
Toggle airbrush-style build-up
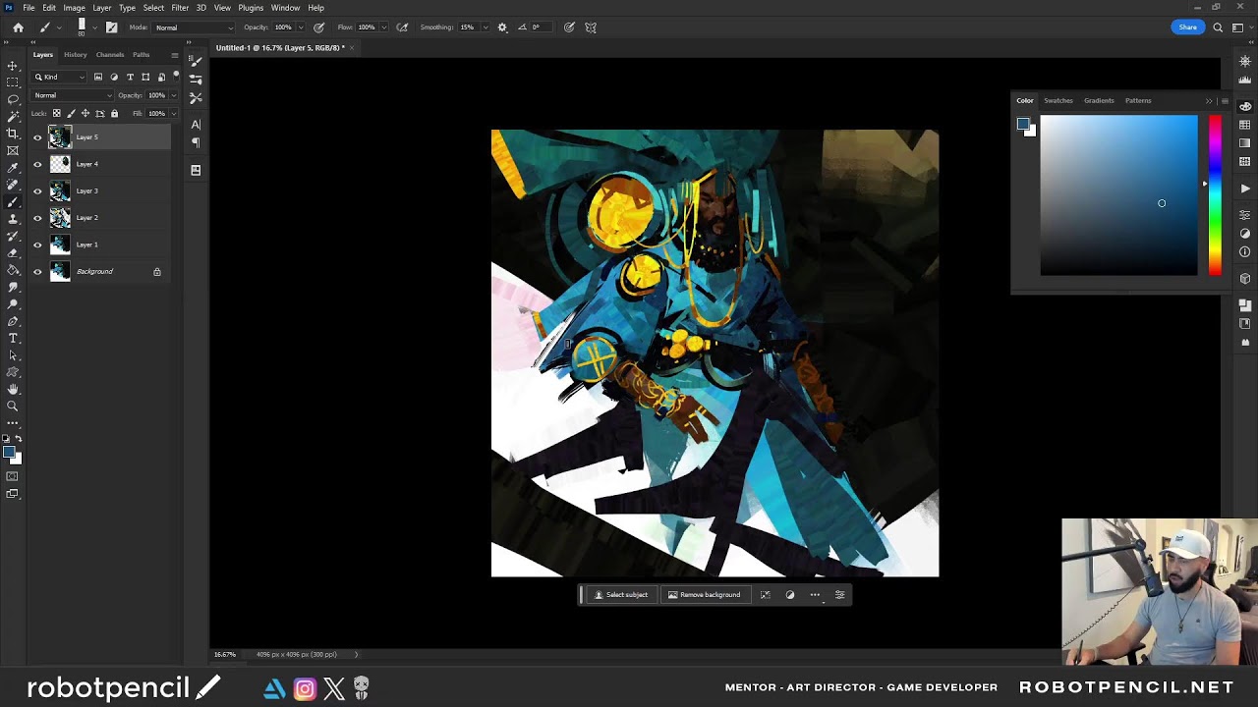(x=402, y=27)
